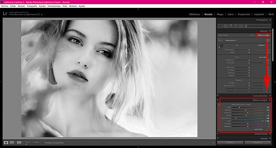Click the Anterior button

click(x=230, y=142)
